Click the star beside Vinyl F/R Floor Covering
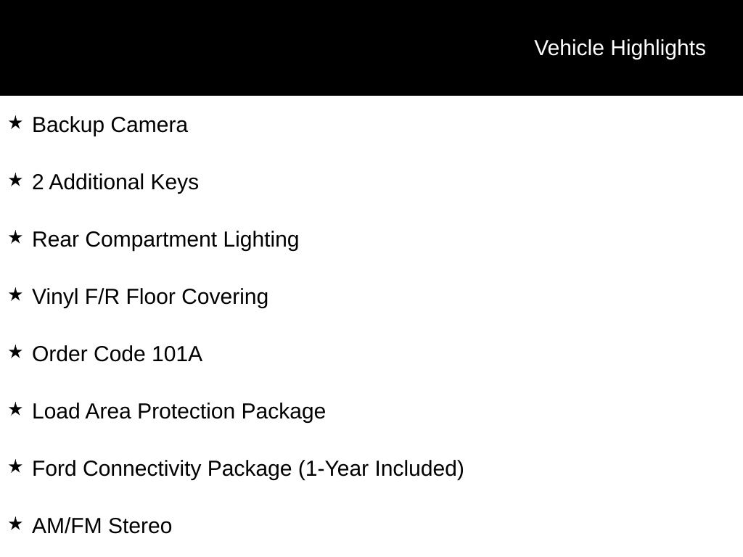743x557 pixels. pos(15,294)
